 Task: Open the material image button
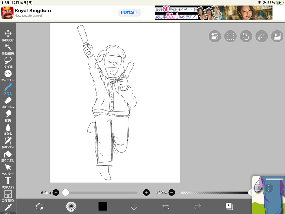click(x=277, y=36)
